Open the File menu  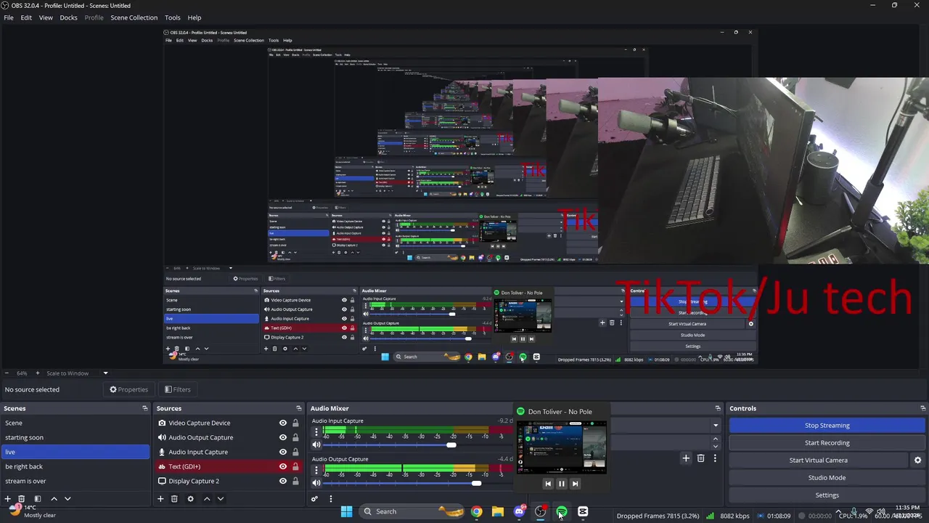click(x=9, y=17)
